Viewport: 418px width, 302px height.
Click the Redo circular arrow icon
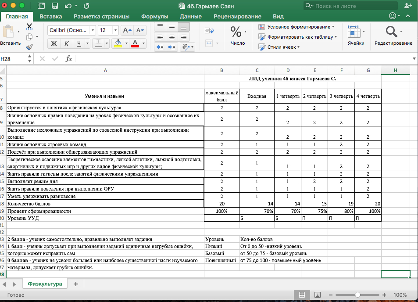click(x=86, y=6)
